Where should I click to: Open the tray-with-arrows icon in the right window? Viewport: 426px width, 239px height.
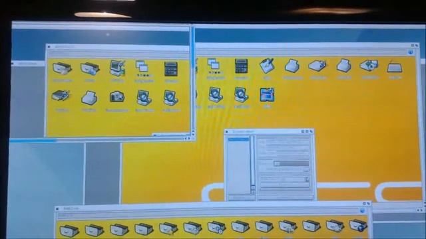[369, 66]
